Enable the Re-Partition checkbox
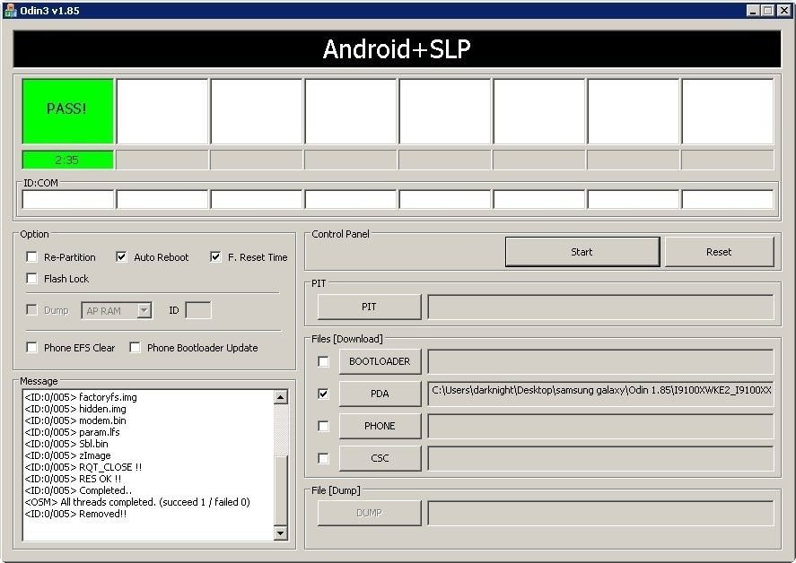796x563 pixels. pyautogui.click(x=31, y=257)
